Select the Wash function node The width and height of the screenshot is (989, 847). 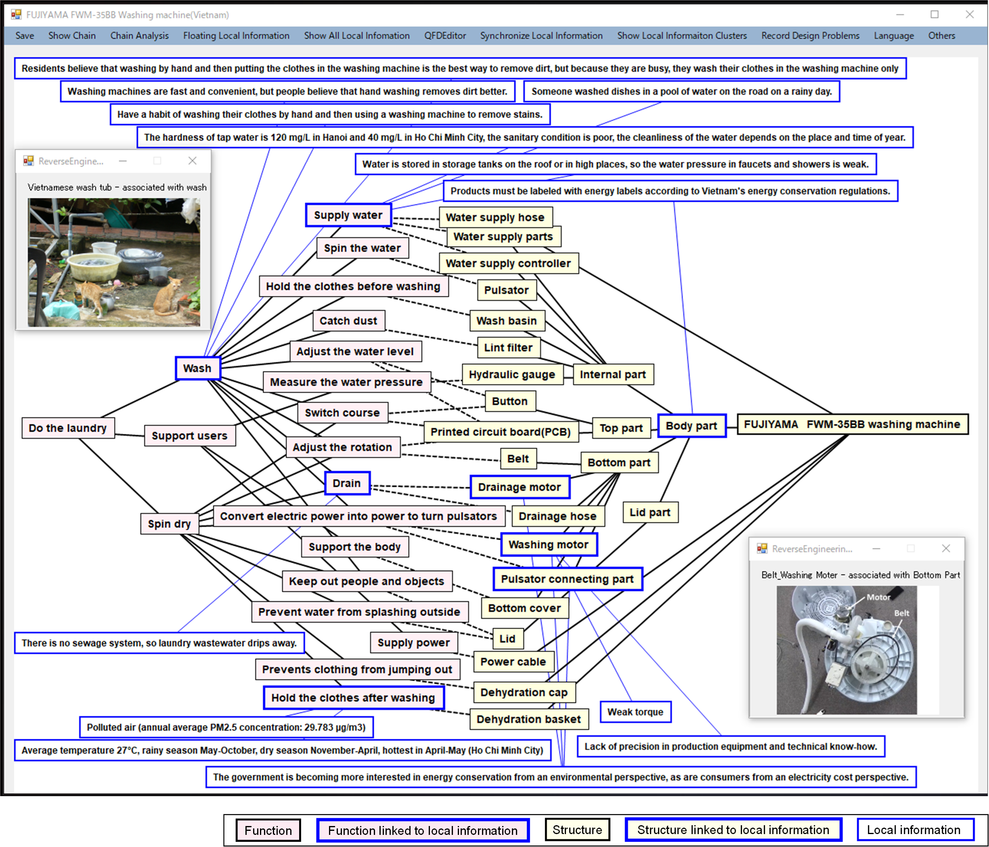coord(197,368)
